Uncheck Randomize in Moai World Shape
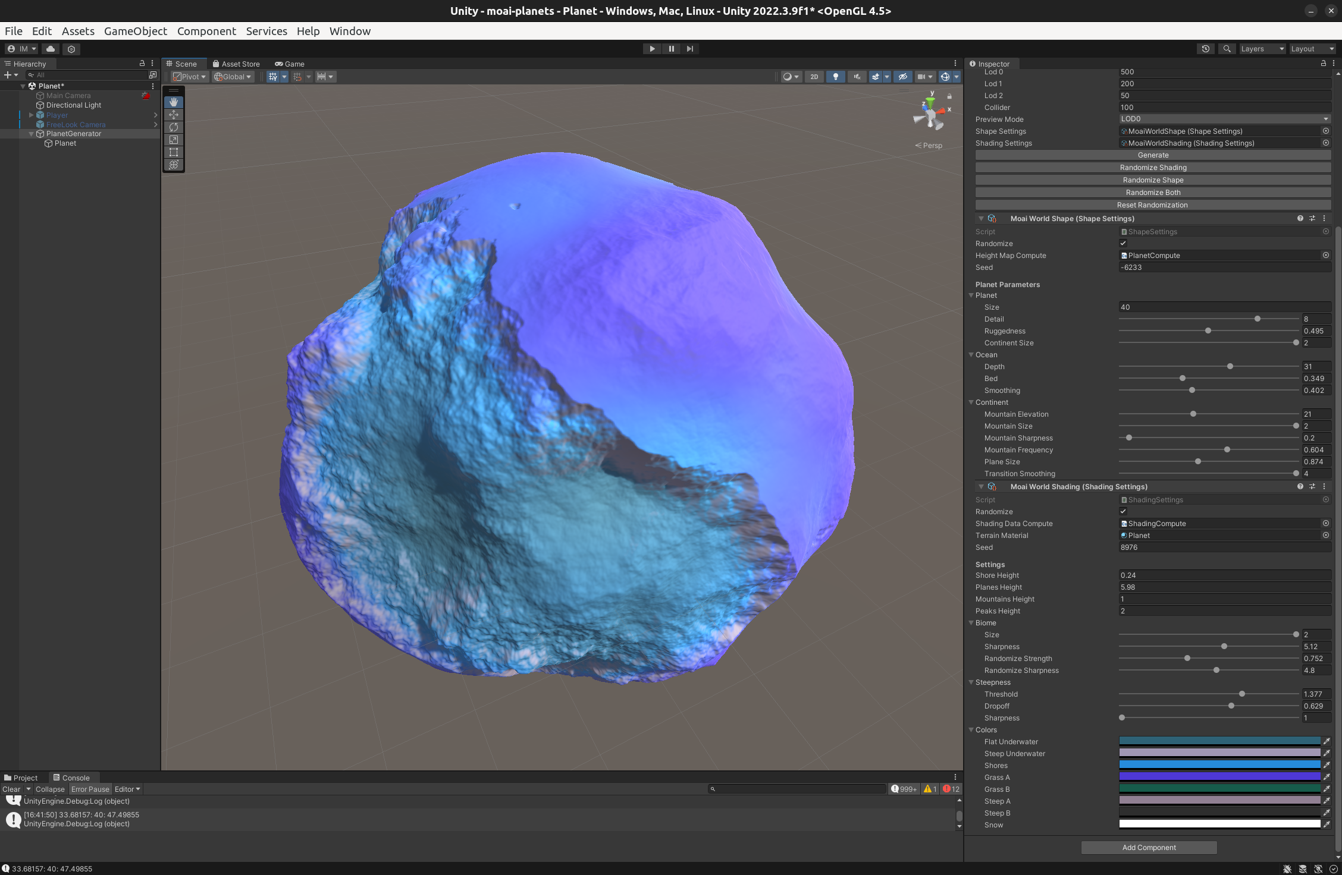The width and height of the screenshot is (1342, 875). (x=1123, y=243)
